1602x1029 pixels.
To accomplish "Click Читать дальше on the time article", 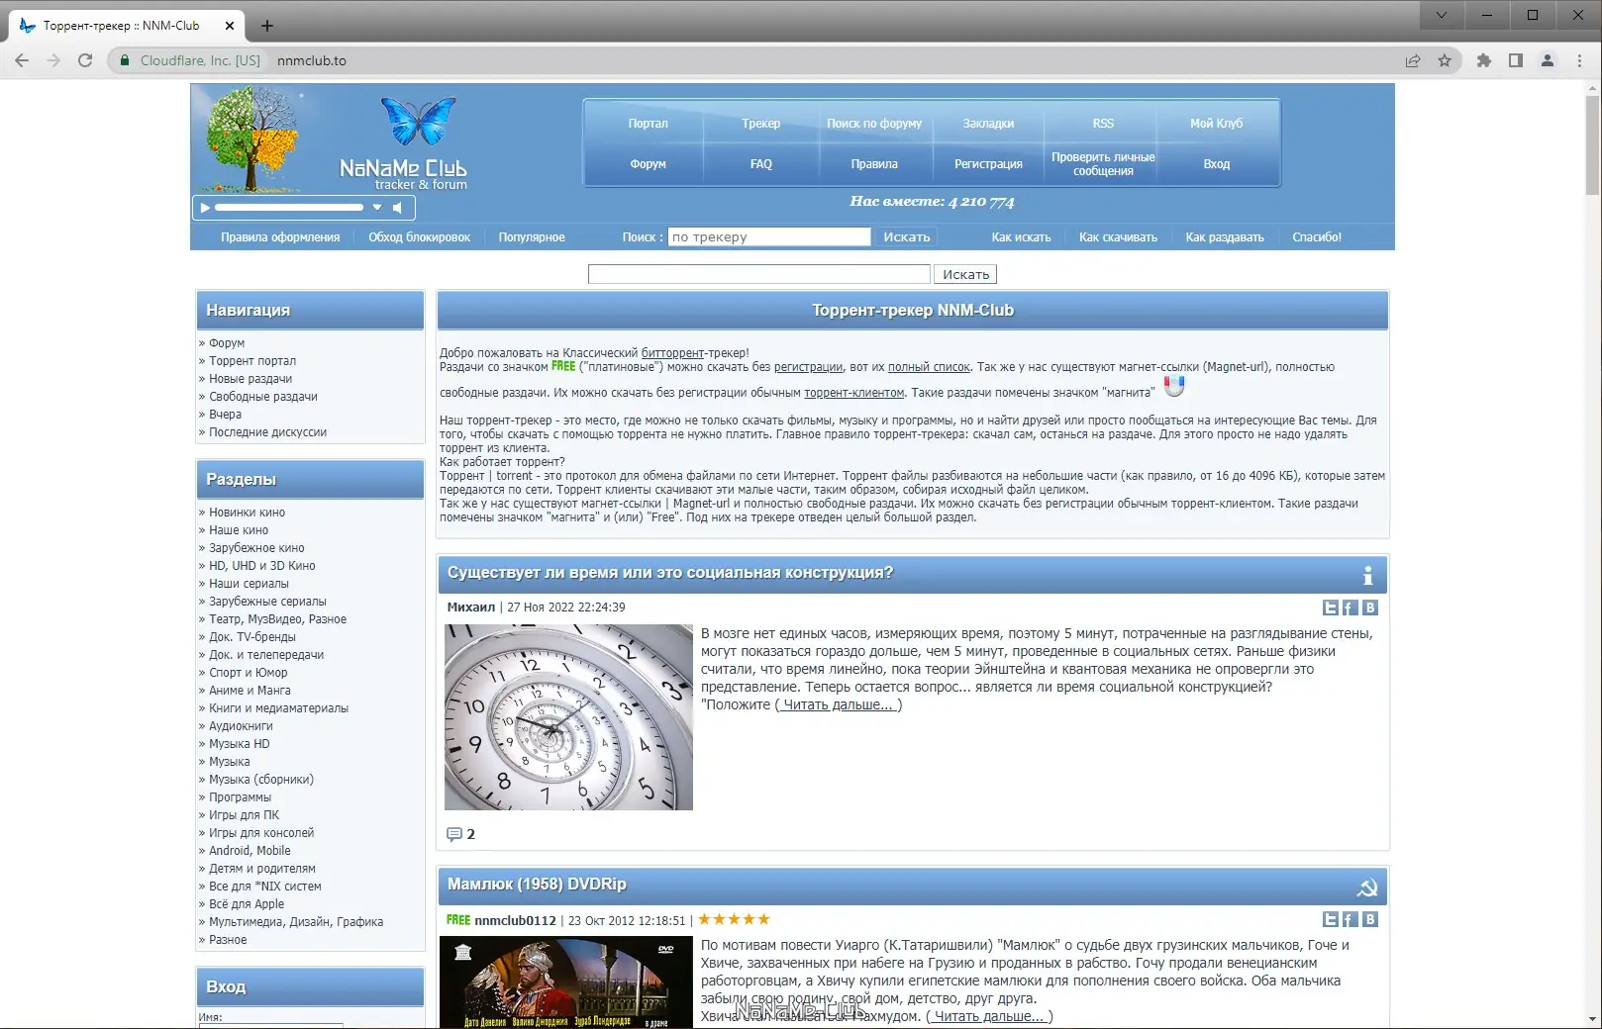I will coord(838,704).
